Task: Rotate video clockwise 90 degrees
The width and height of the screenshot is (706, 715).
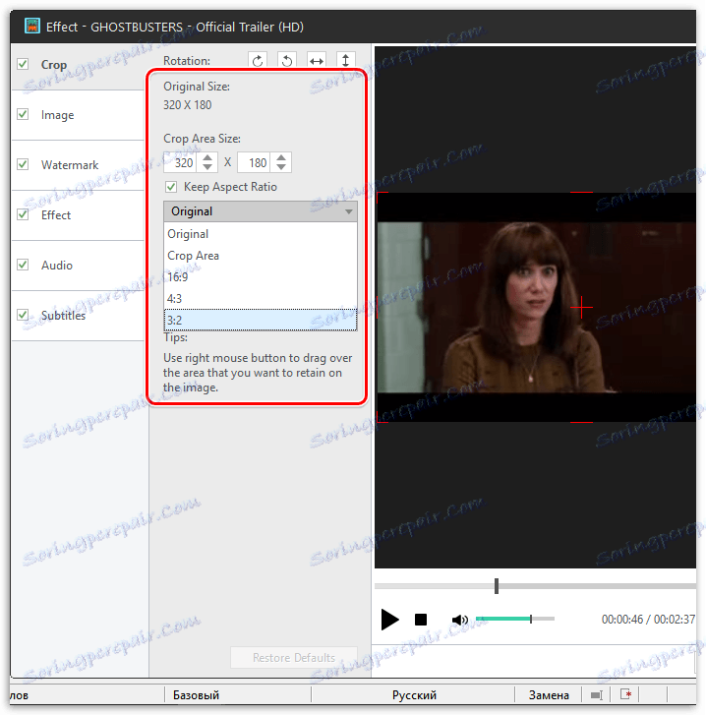Action: (x=258, y=61)
